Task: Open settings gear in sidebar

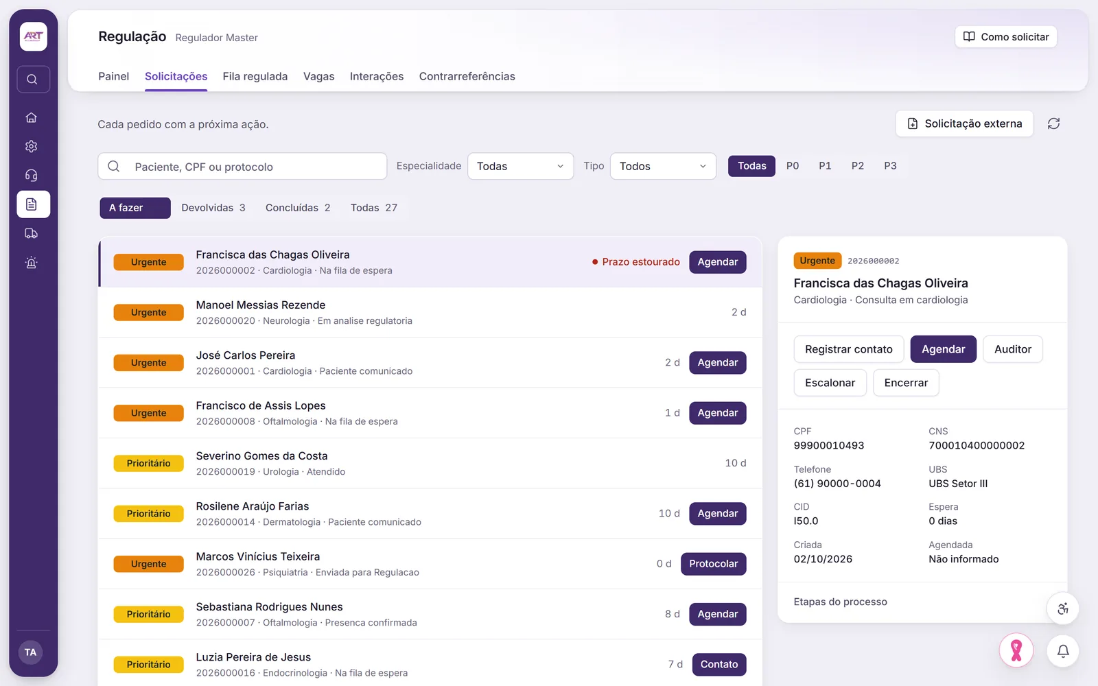Action: (x=32, y=146)
